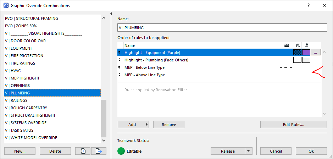Click OK to confirm
The height and width of the screenshot is (159, 333).
pyautogui.click(x=311, y=151)
